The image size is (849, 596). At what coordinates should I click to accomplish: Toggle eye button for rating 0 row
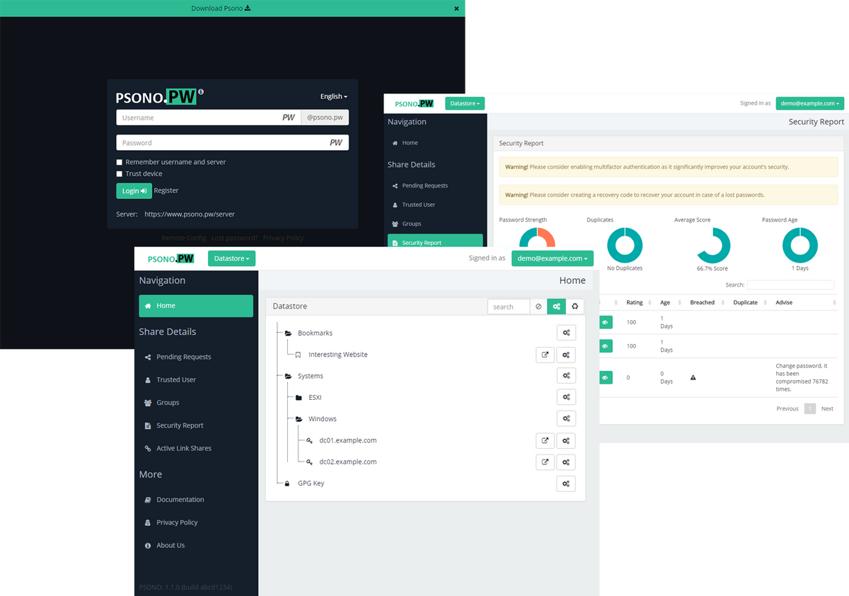click(x=606, y=377)
